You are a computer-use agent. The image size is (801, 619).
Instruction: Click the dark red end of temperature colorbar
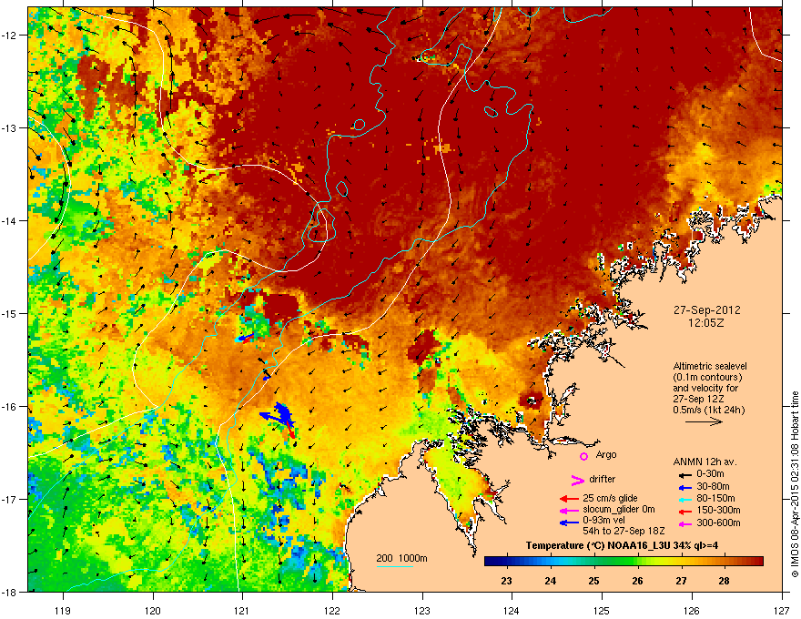(x=758, y=562)
